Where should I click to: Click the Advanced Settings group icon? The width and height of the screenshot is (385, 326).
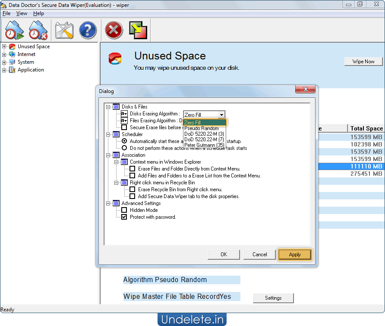tap(117, 203)
